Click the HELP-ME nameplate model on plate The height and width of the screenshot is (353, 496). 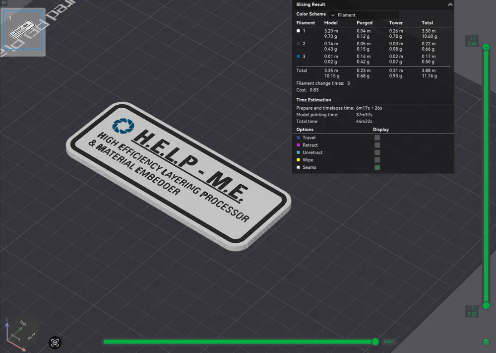click(178, 176)
